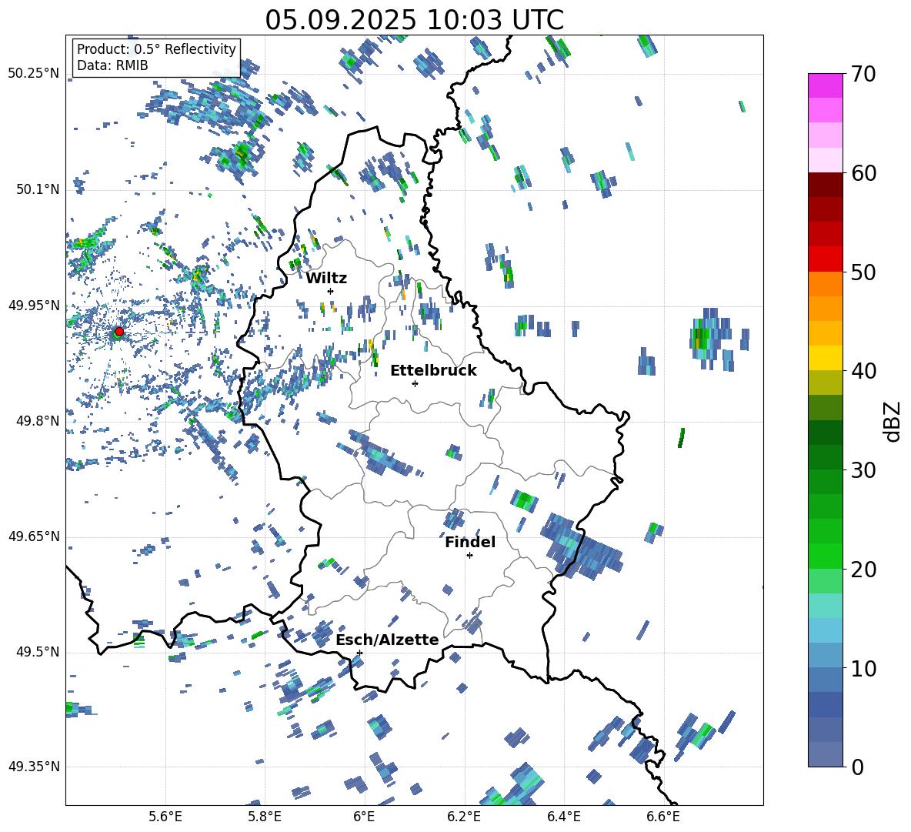Click the 5.6°E longitude label
This screenshot has height=832, width=911.
165,817
